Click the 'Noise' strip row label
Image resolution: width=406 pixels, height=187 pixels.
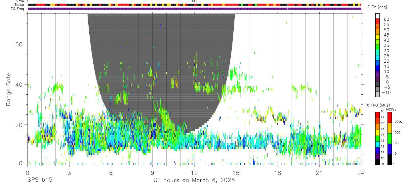[x=20, y=5]
